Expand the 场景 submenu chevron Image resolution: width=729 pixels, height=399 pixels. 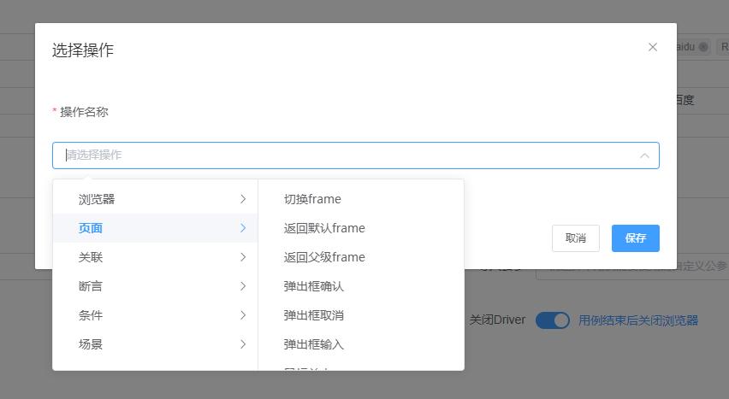pos(243,344)
